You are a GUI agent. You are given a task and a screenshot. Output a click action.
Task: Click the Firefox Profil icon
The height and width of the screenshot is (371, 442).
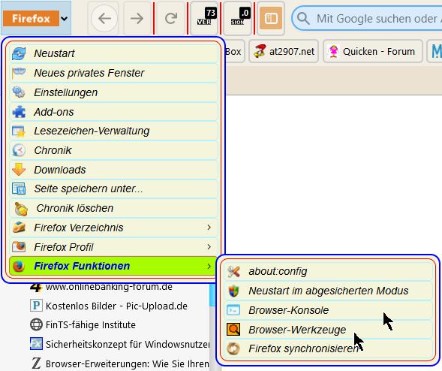pyautogui.click(x=19, y=246)
